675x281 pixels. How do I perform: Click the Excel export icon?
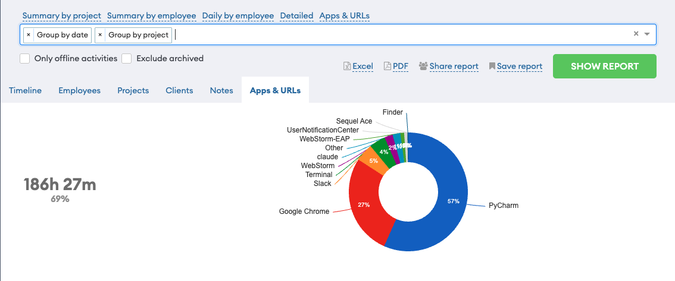pos(347,66)
